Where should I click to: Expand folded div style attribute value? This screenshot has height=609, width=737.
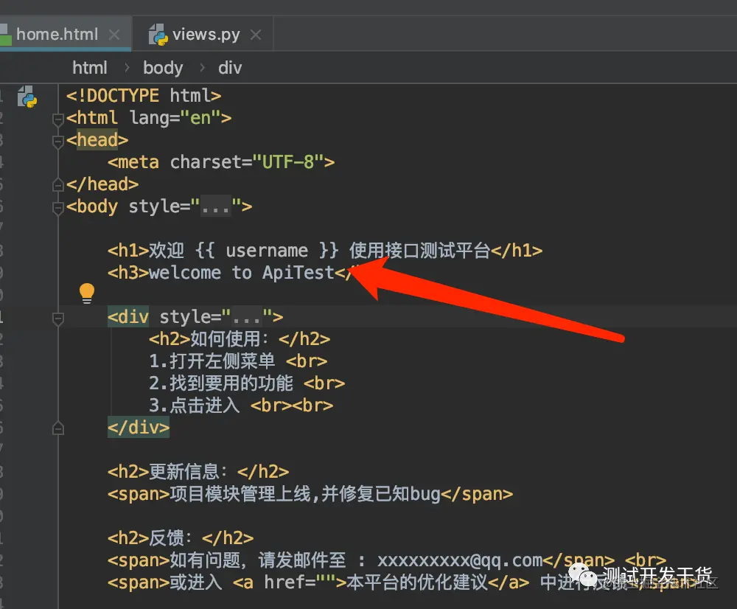pos(247,317)
